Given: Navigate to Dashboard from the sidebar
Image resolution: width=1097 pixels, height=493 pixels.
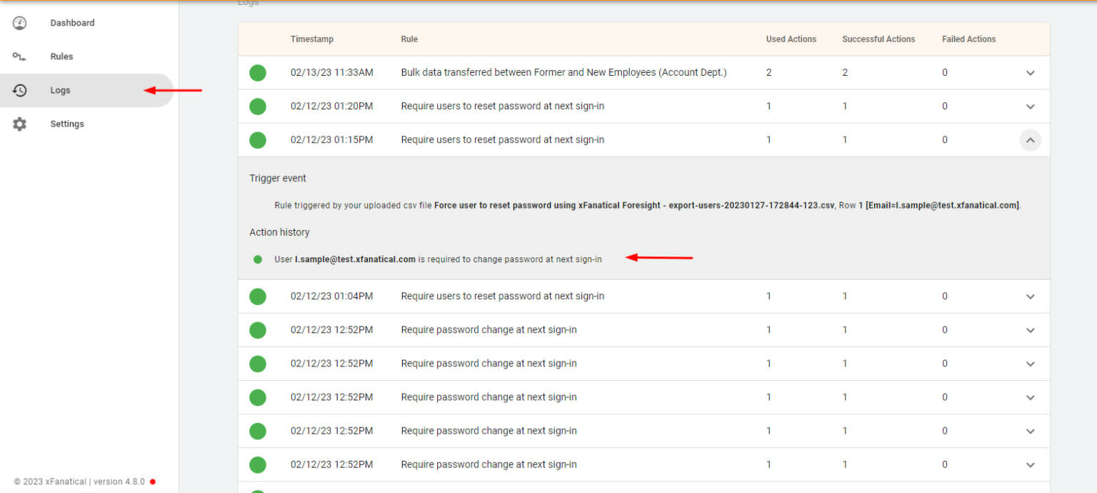Looking at the screenshot, I should coord(71,22).
